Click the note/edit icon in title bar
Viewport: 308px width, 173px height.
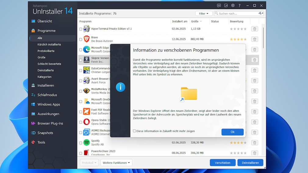tap(226, 5)
